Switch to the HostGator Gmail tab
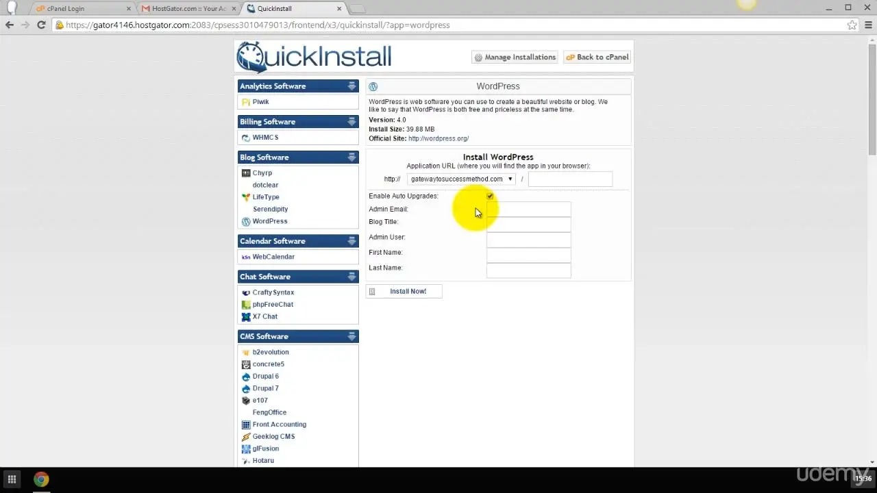Image resolution: width=877 pixels, height=493 pixels. [x=188, y=9]
